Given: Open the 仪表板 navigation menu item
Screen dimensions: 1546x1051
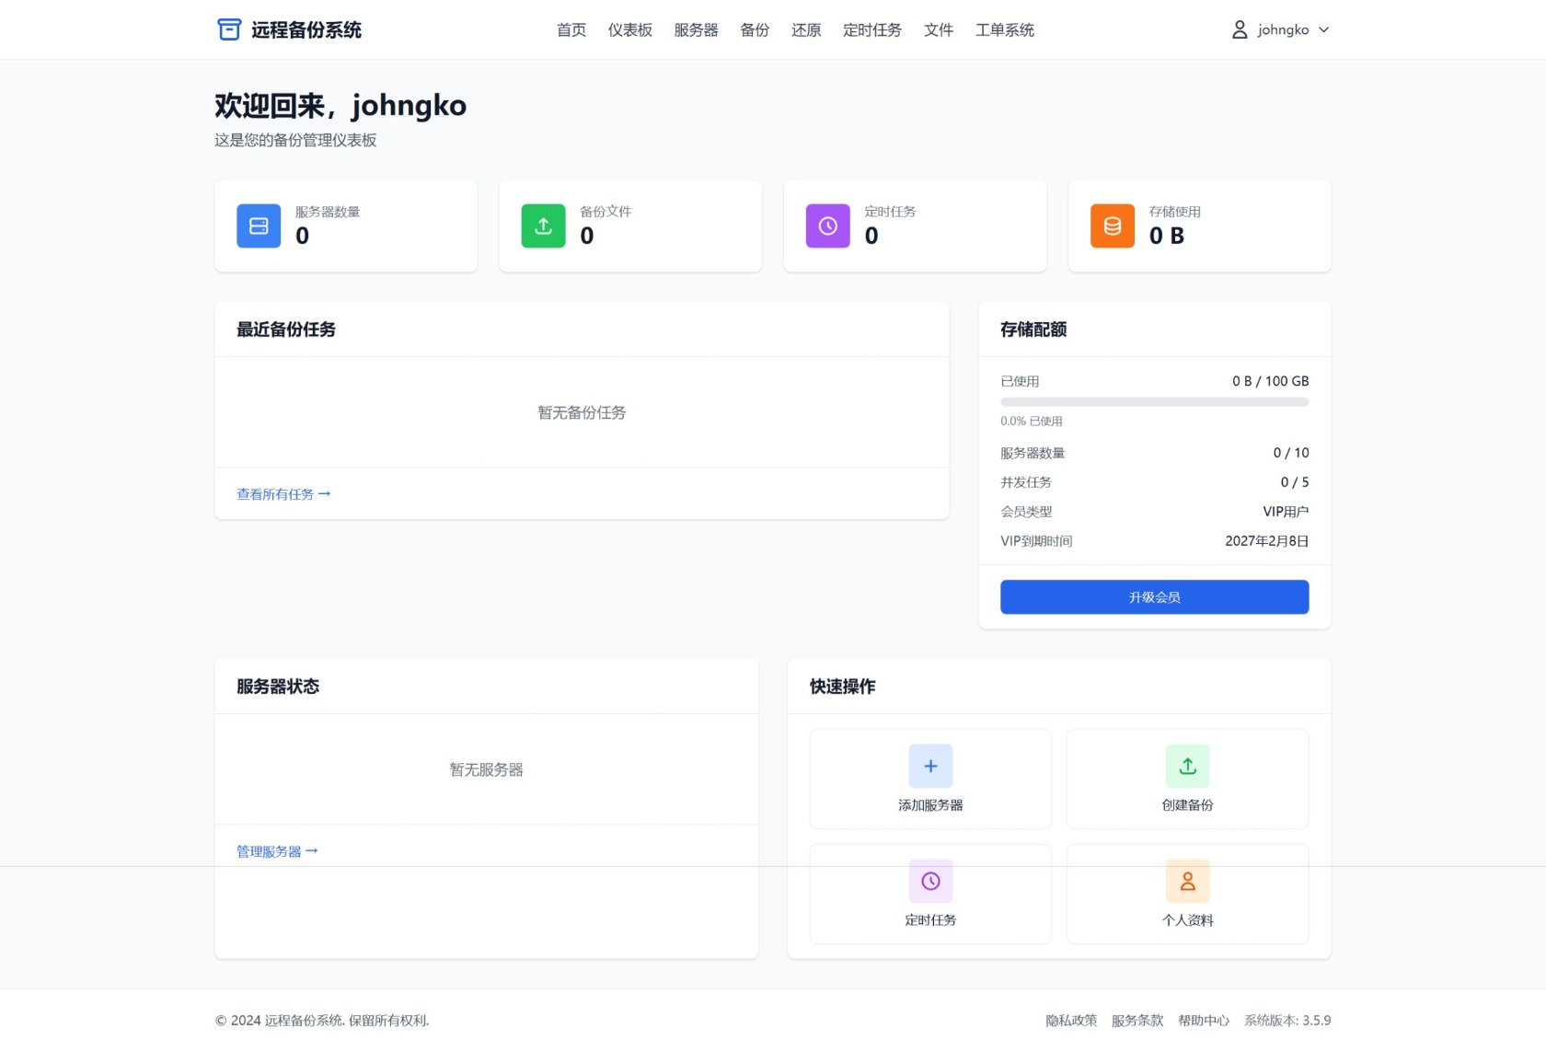Looking at the screenshot, I should pos(629,29).
